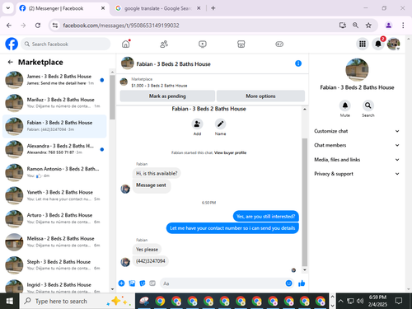Viewport: 412px width, 309px height.
Task: Click More options button
Action: [x=260, y=96]
